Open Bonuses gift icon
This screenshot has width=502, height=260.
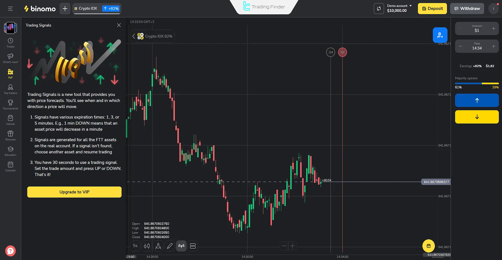pyautogui.click(x=10, y=135)
